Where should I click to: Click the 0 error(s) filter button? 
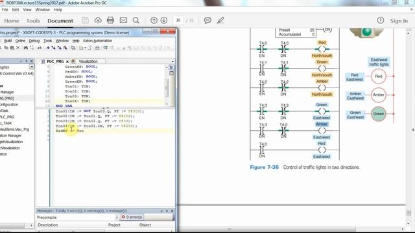click(x=132, y=217)
